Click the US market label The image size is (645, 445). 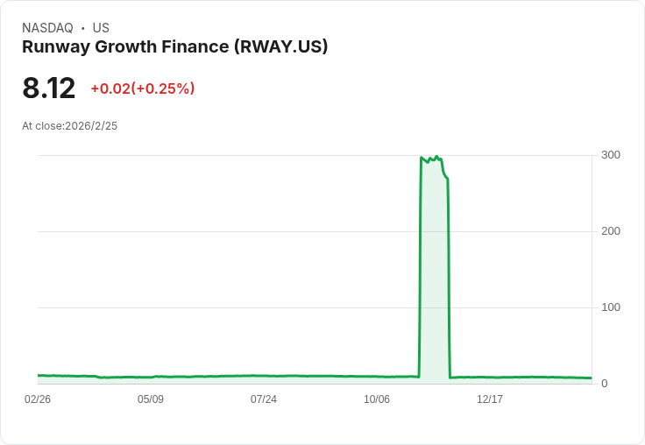tap(101, 28)
